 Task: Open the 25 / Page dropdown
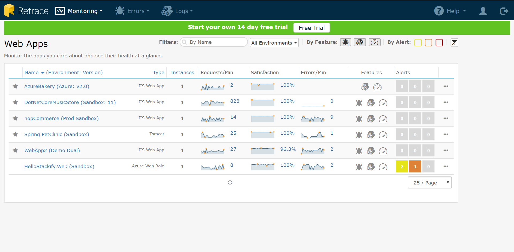pos(430,183)
